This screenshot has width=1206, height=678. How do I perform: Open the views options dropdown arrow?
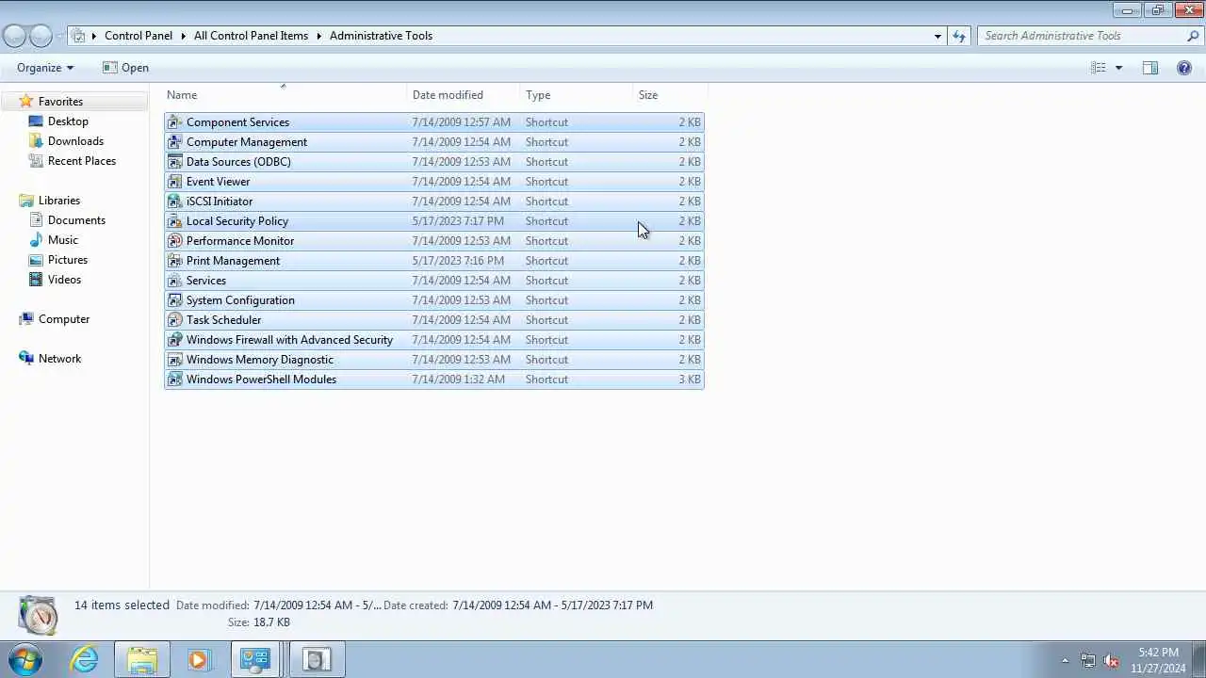(1118, 68)
